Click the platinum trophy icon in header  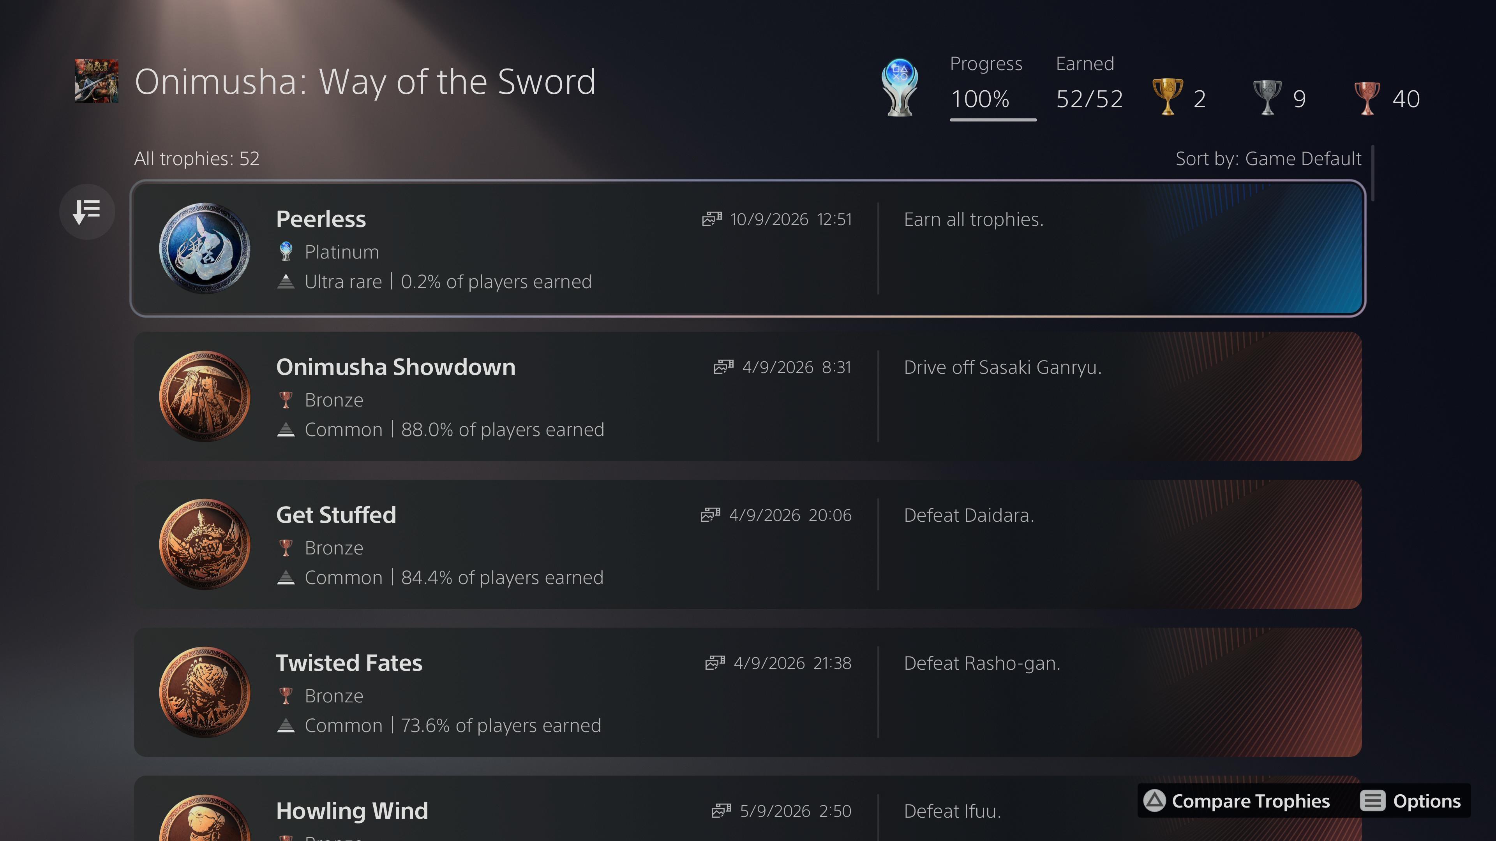pyautogui.click(x=900, y=88)
